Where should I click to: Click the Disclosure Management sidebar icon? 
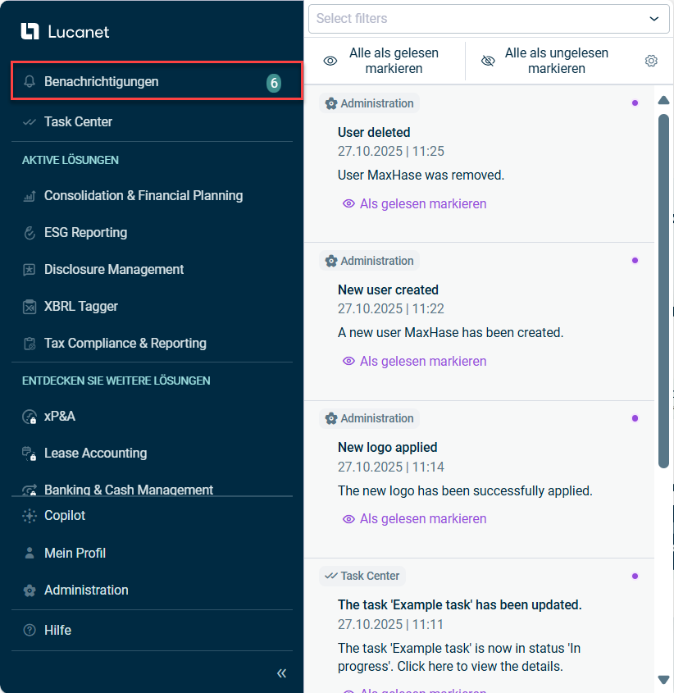click(x=30, y=270)
